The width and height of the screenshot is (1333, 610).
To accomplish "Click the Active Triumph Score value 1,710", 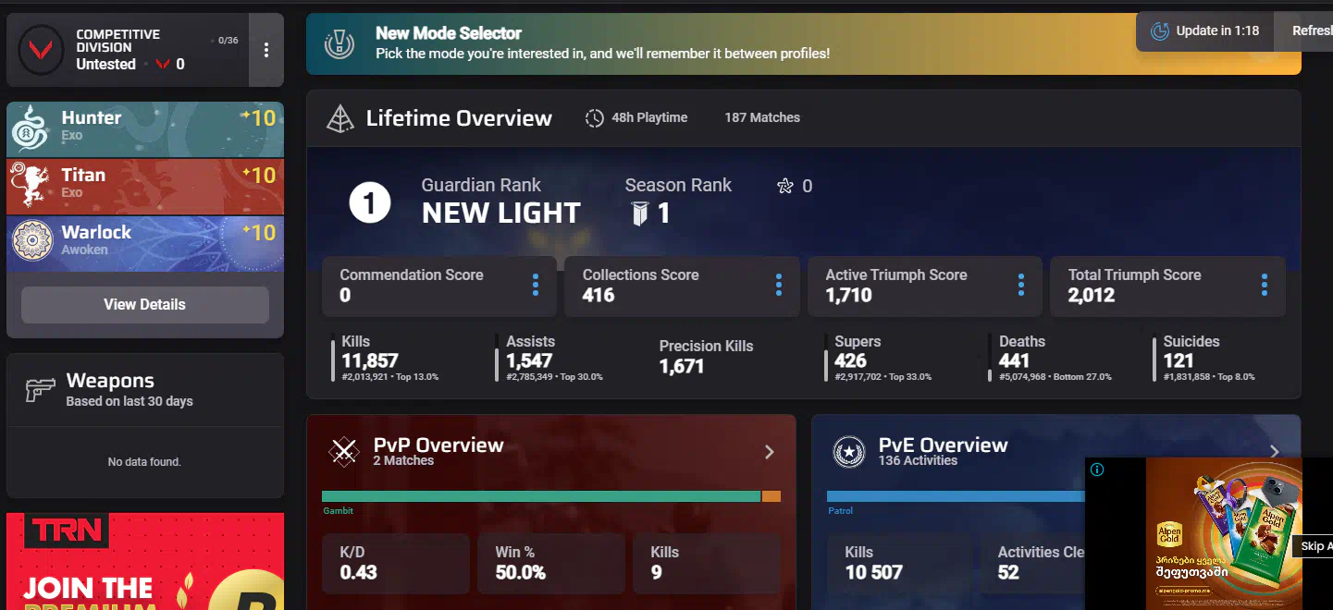I will (848, 296).
